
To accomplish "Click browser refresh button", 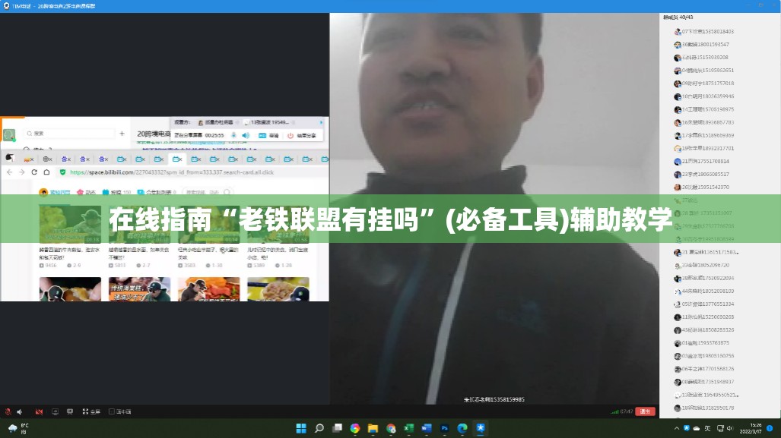I will click(x=34, y=172).
